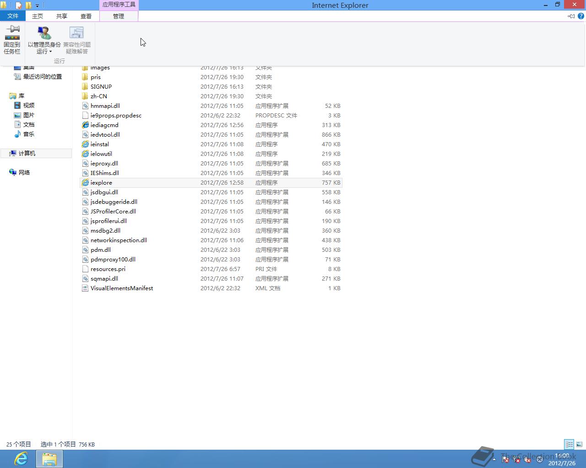Open Action Center flag tray icon
Screen dimensions: 586x468
click(x=505, y=459)
